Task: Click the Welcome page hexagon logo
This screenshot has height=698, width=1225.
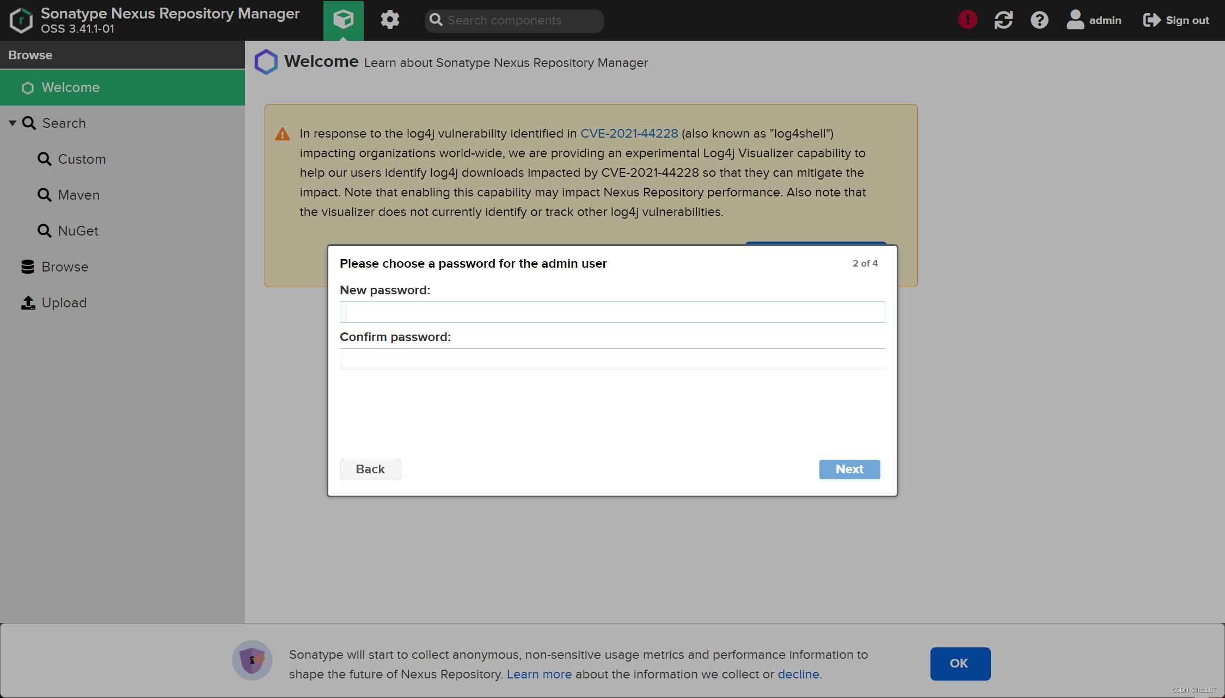Action: tap(266, 62)
